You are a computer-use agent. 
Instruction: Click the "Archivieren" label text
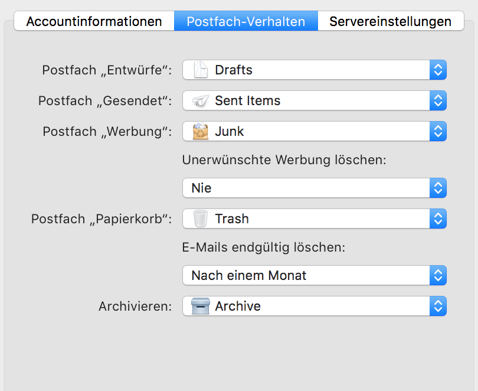point(135,307)
